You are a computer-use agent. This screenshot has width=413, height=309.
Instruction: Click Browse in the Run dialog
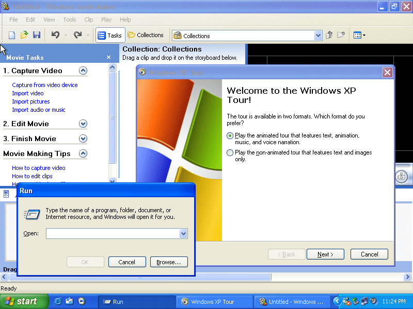169,262
